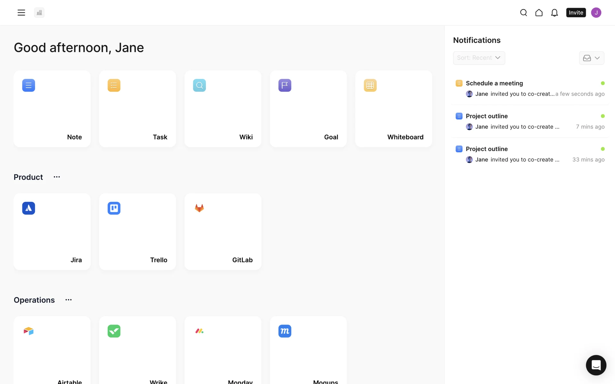This screenshot has width=615, height=384.
Task: Create a new Goal card
Action: (x=308, y=109)
